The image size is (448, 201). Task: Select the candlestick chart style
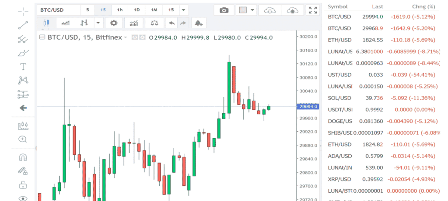click(x=46, y=23)
